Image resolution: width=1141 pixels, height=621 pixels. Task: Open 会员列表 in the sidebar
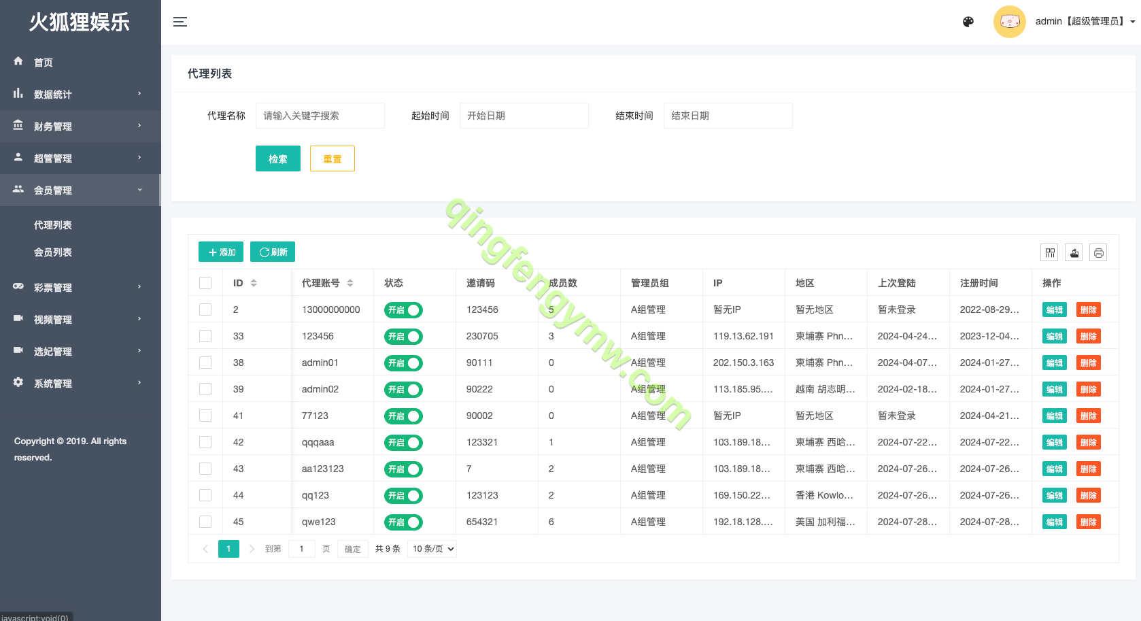[x=53, y=252]
